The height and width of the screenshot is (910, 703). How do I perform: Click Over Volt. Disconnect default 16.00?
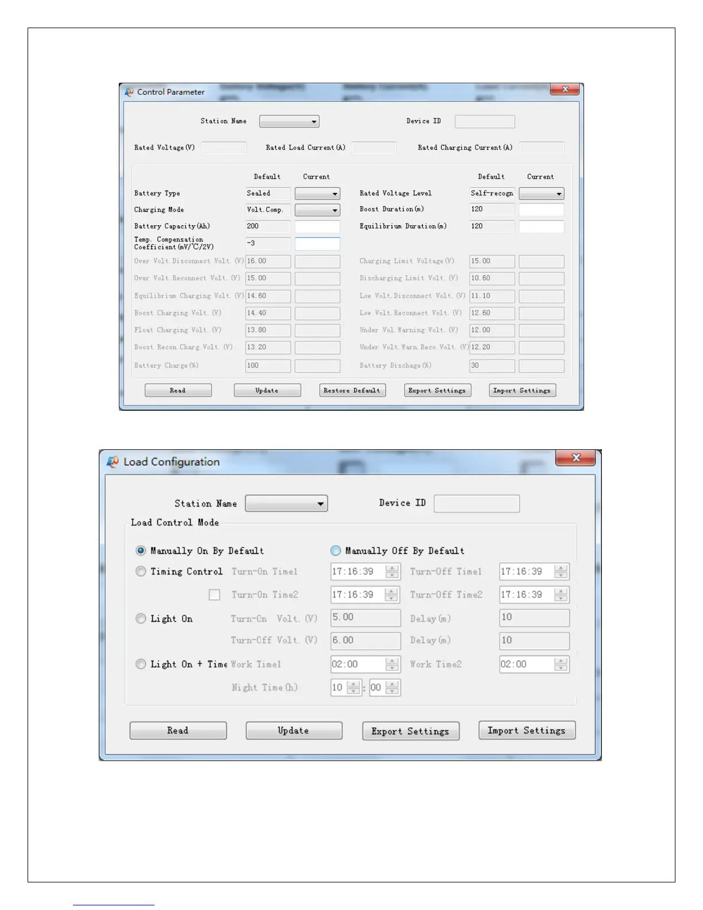pyautogui.click(x=268, y=261)
